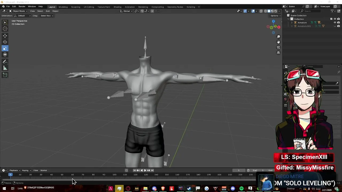Screen dimensions: 342x192
Task: Switch to the UV Editing workspace tab
Action: (89, 7)
